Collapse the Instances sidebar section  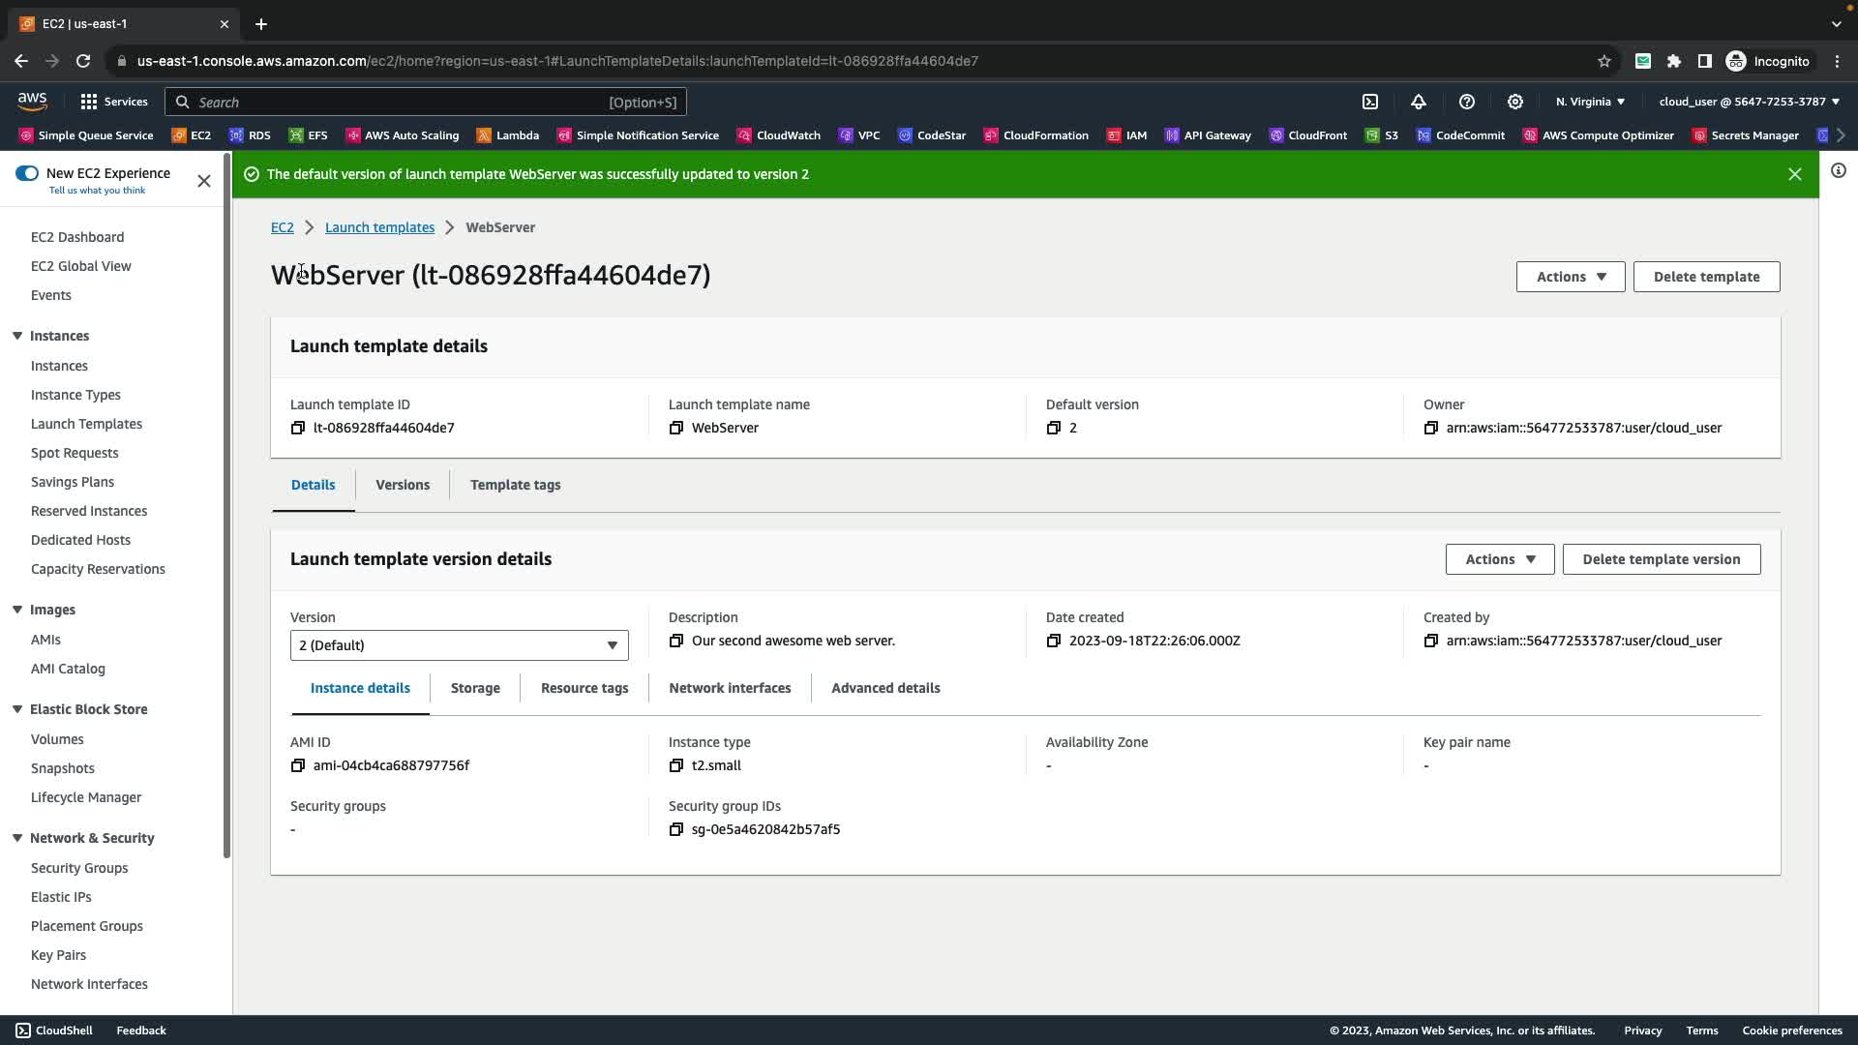(17, 336)
